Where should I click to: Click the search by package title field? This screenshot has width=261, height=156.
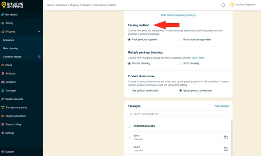(x=178, y=114)
